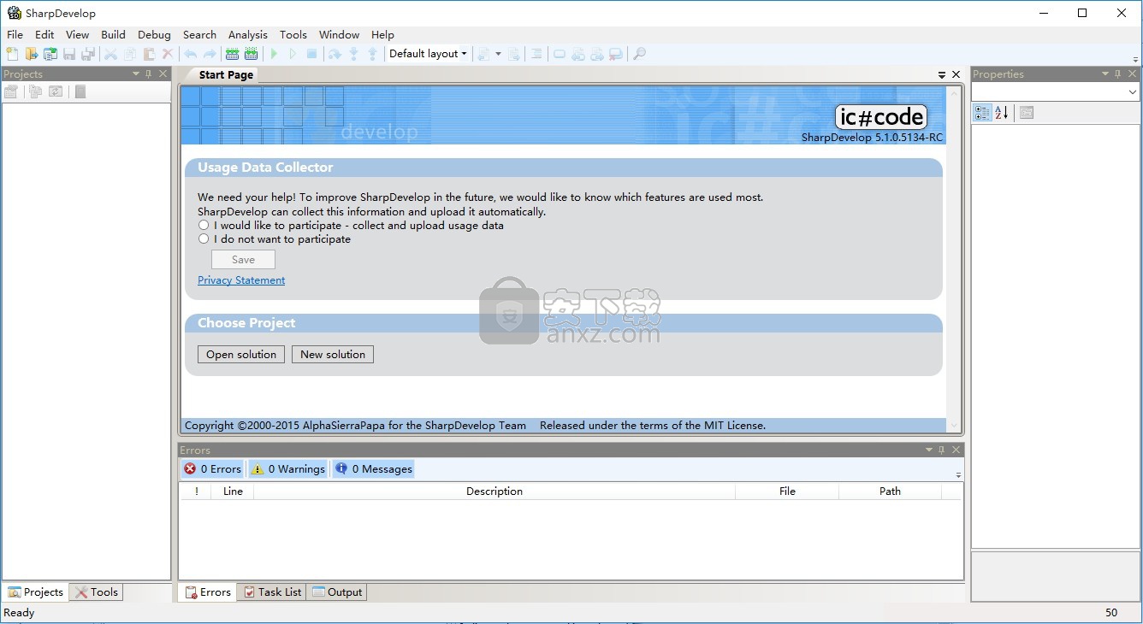
Task: Click the Build Solution toolbar icon
Action: click(x=233, y=54)
